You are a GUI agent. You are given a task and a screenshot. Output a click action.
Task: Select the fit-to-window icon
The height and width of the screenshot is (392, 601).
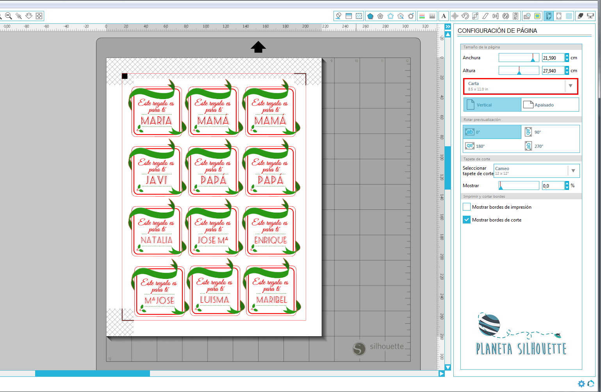tap(39, 16)
